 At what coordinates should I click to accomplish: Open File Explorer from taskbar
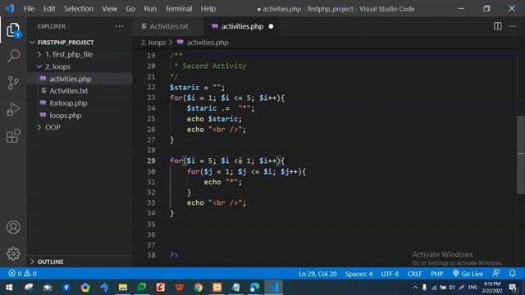tap(122, 288)
